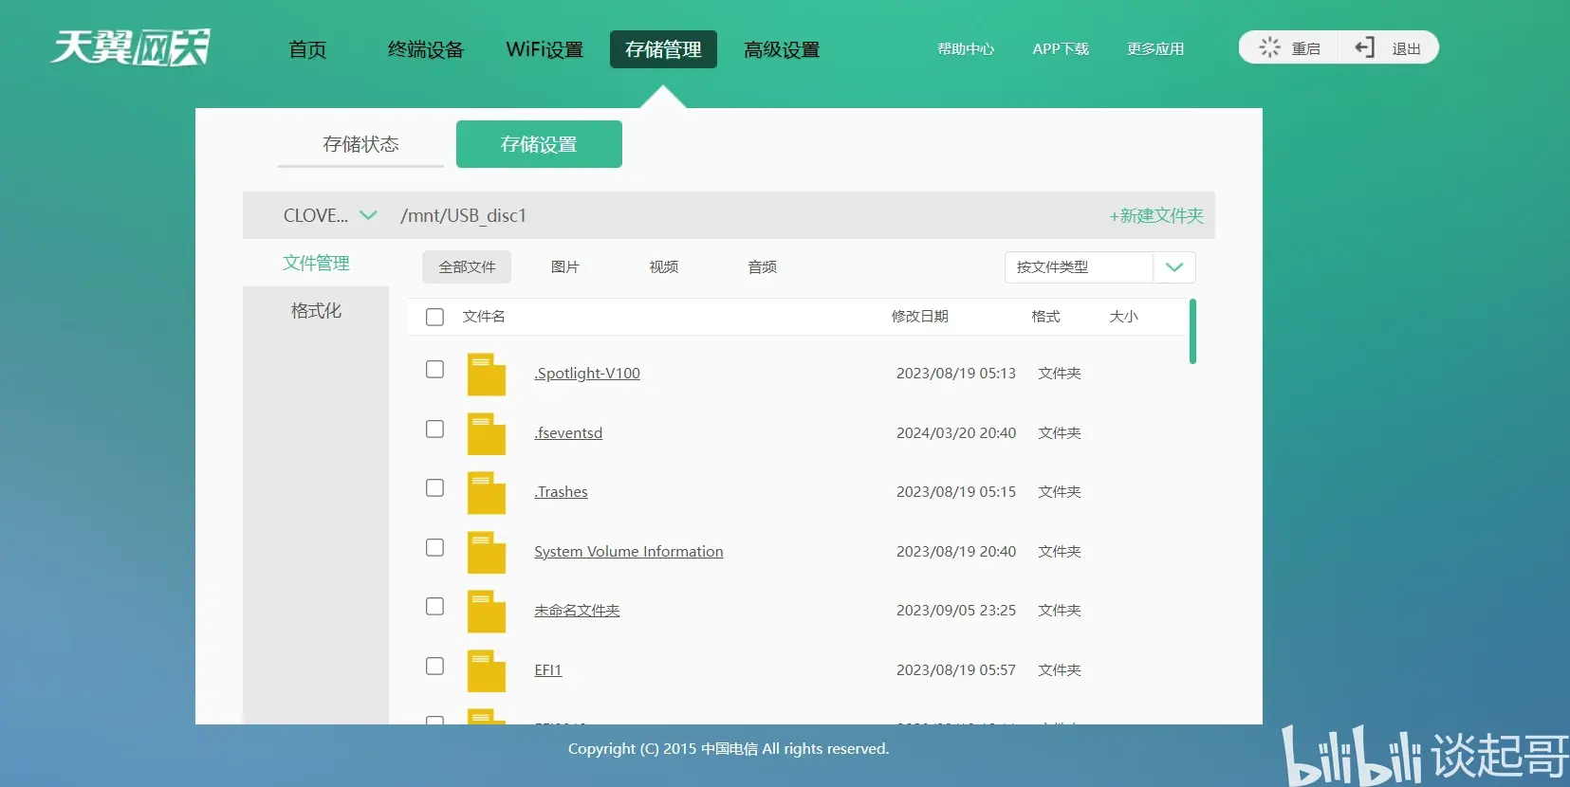Open the .Trashes folder link
The height and width of the screenshot is (787, 1570).
click(x=561, y=492)
